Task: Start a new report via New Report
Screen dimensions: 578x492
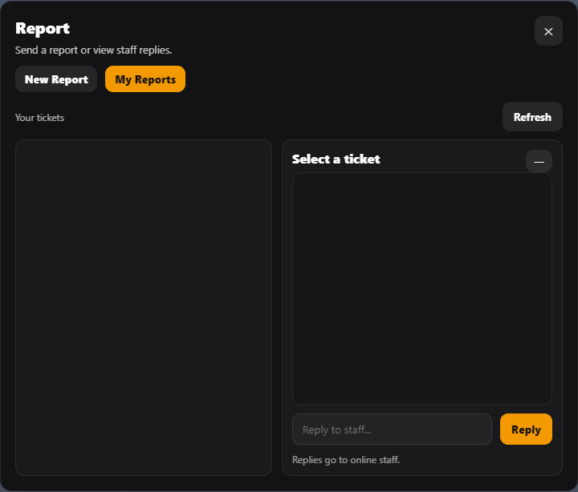Action: pos(56,79)
